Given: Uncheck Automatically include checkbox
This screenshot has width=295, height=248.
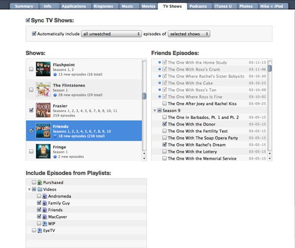Looking at the screenshot, I should [34, 33].
